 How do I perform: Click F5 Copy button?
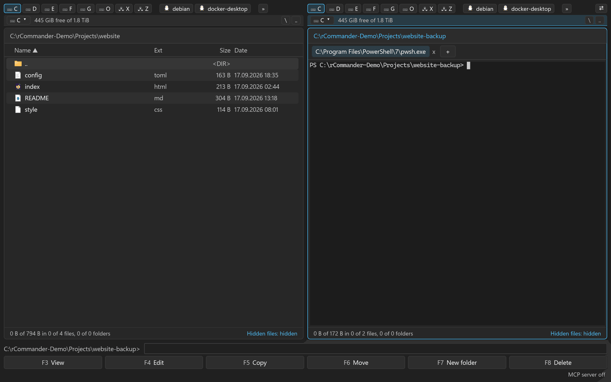click(x=255, y=363)
